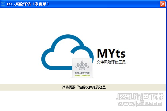Click the blue cloud logo
Viewport: 167px width, 111px height.
click(67, 52)
